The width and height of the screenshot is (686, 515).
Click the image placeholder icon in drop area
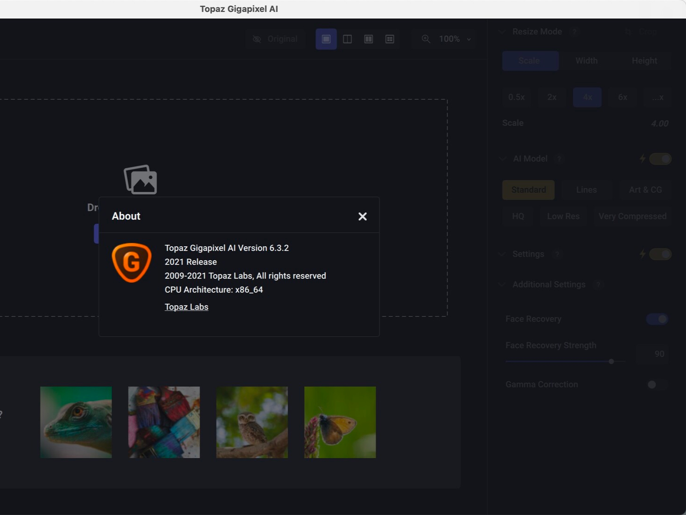141,180
